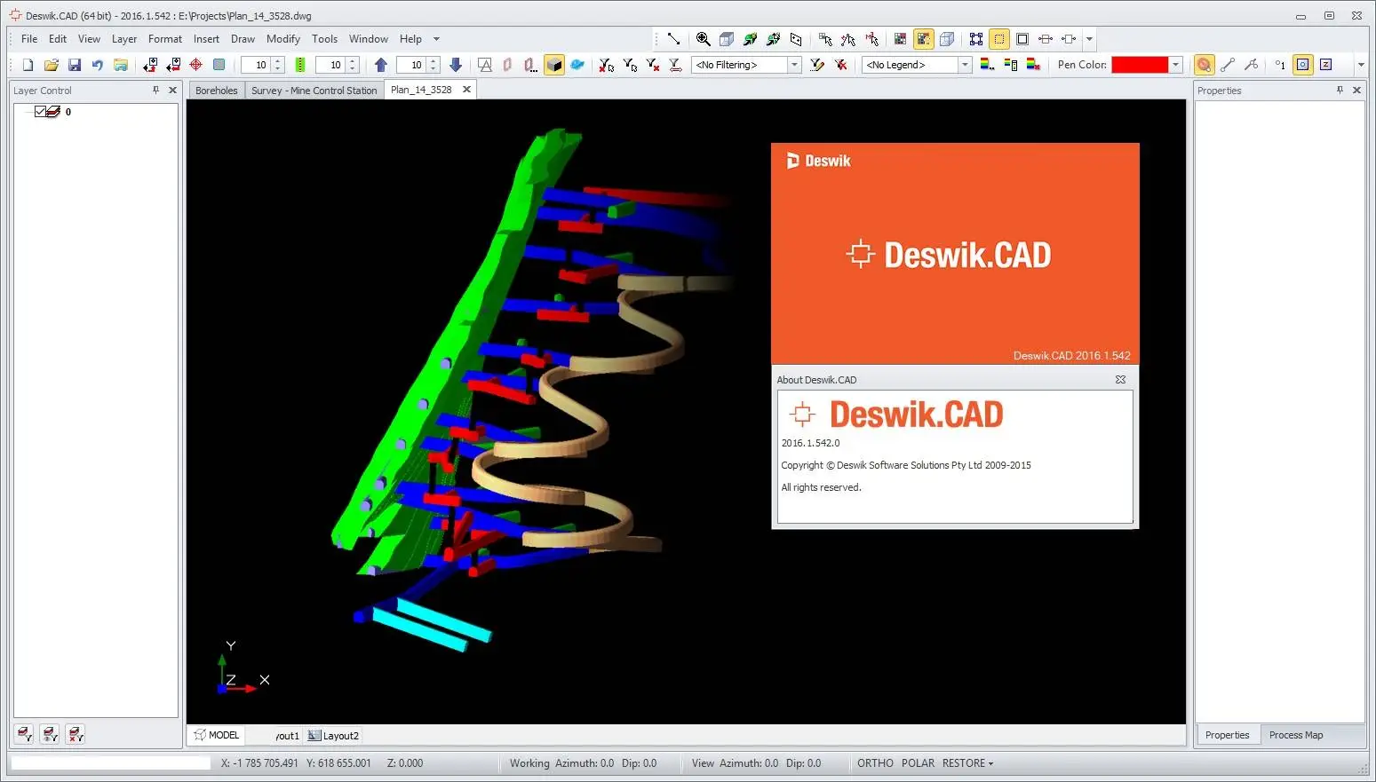Click the red-cross filter icon in Layer Control footer
The image size is (1376, 782).
tap(76, 734)
